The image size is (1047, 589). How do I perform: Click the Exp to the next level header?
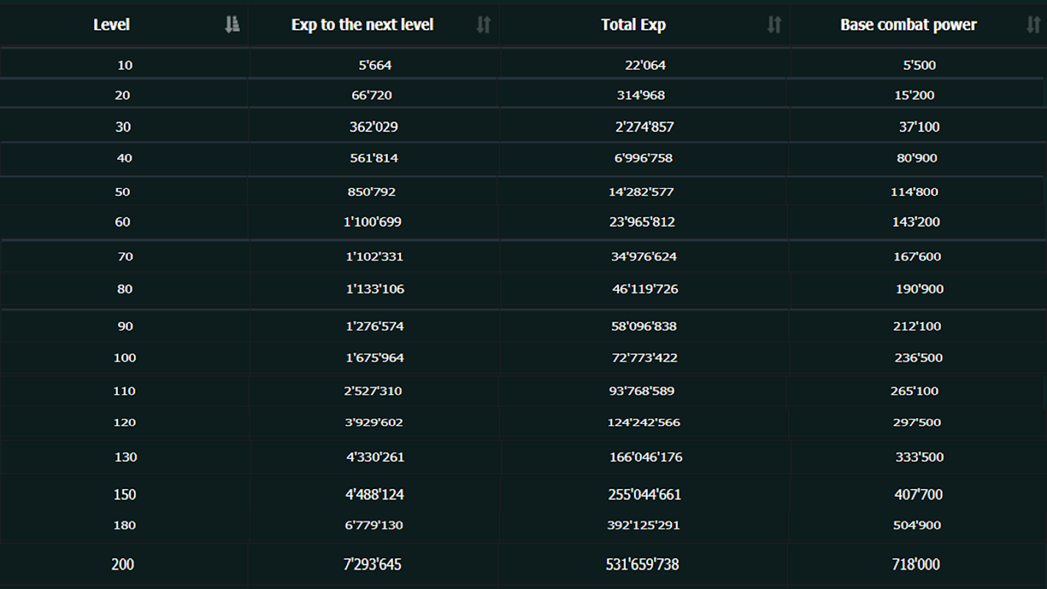362,25
